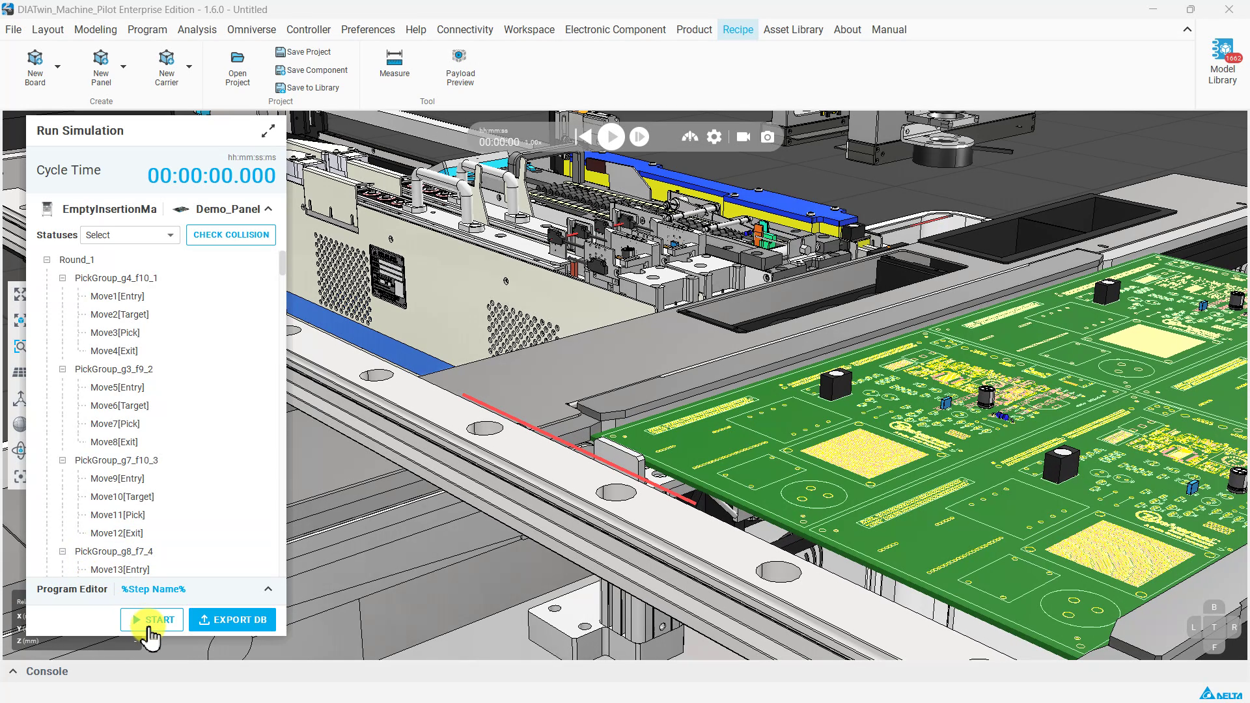Select Move10[Target] step

[x=122, y=497]
